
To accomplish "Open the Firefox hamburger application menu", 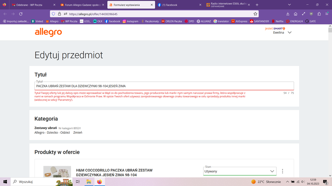I will point(327,14).
